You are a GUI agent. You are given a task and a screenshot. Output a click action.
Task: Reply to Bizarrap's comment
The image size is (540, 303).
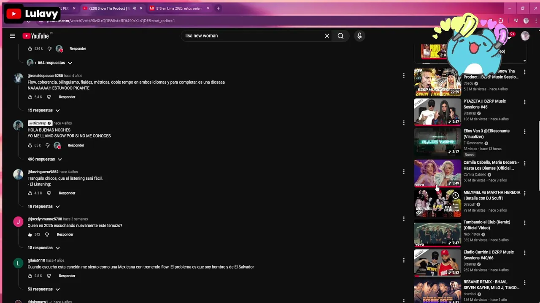[76, 145]
